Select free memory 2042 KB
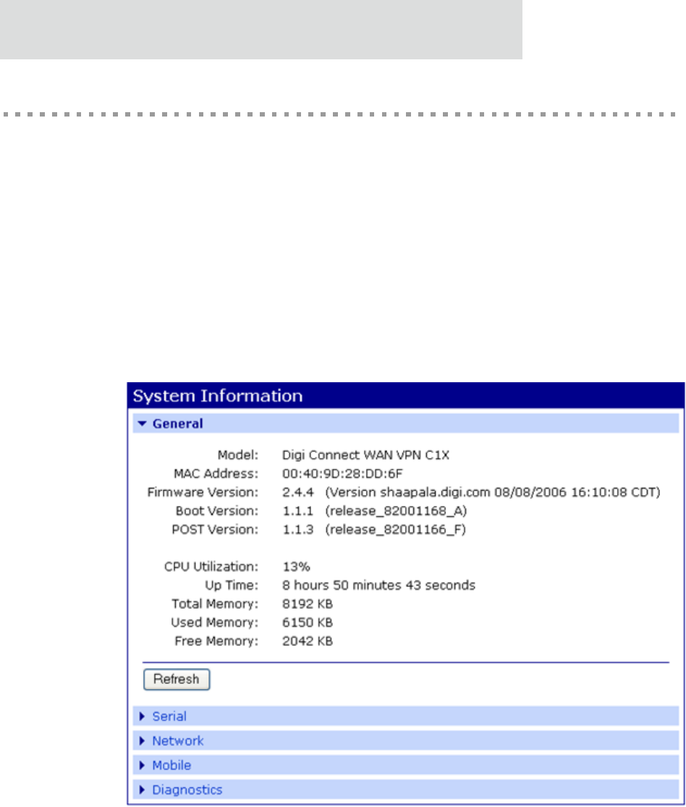Image resolution: width=686 pixels, height=807 pixels. (x=308, y=641)
